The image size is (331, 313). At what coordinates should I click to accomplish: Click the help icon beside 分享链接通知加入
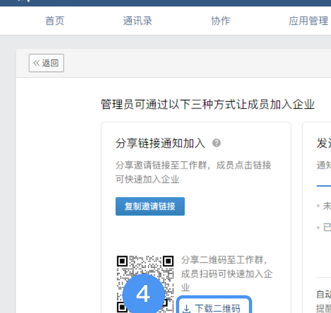216,143
